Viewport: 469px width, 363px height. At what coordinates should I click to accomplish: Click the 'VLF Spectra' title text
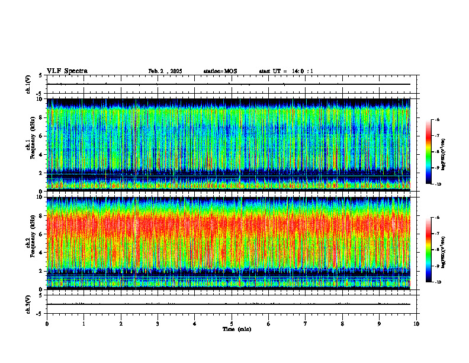[67, 71]
